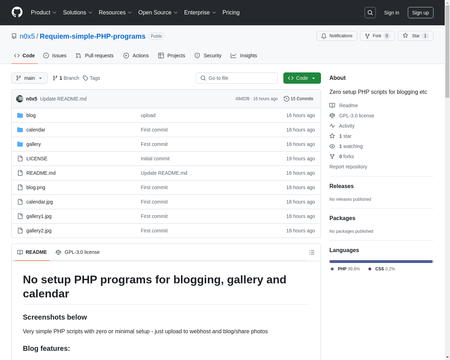Click the gallery1.jpg file icon
450x360 pixels.
pyautogui.click(x=20, y=216)
